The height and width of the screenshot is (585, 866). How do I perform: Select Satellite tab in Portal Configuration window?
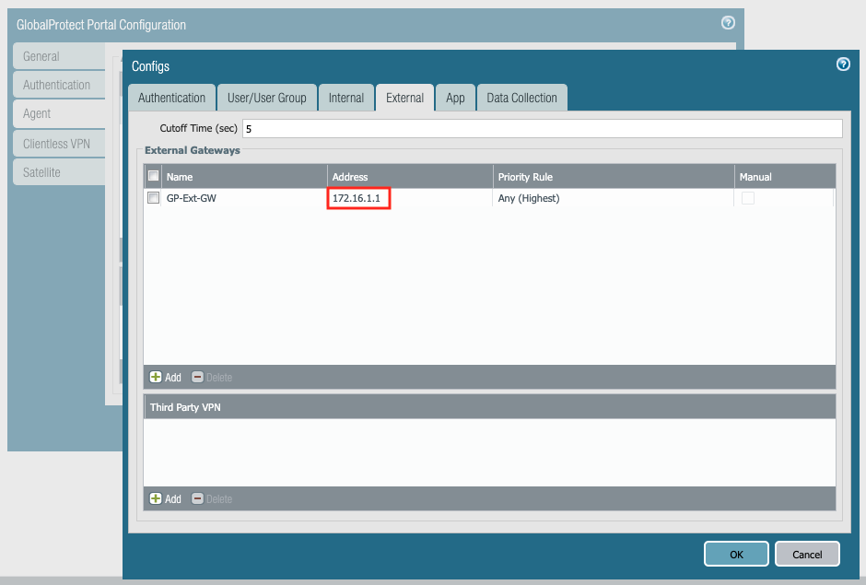(59, 172)
